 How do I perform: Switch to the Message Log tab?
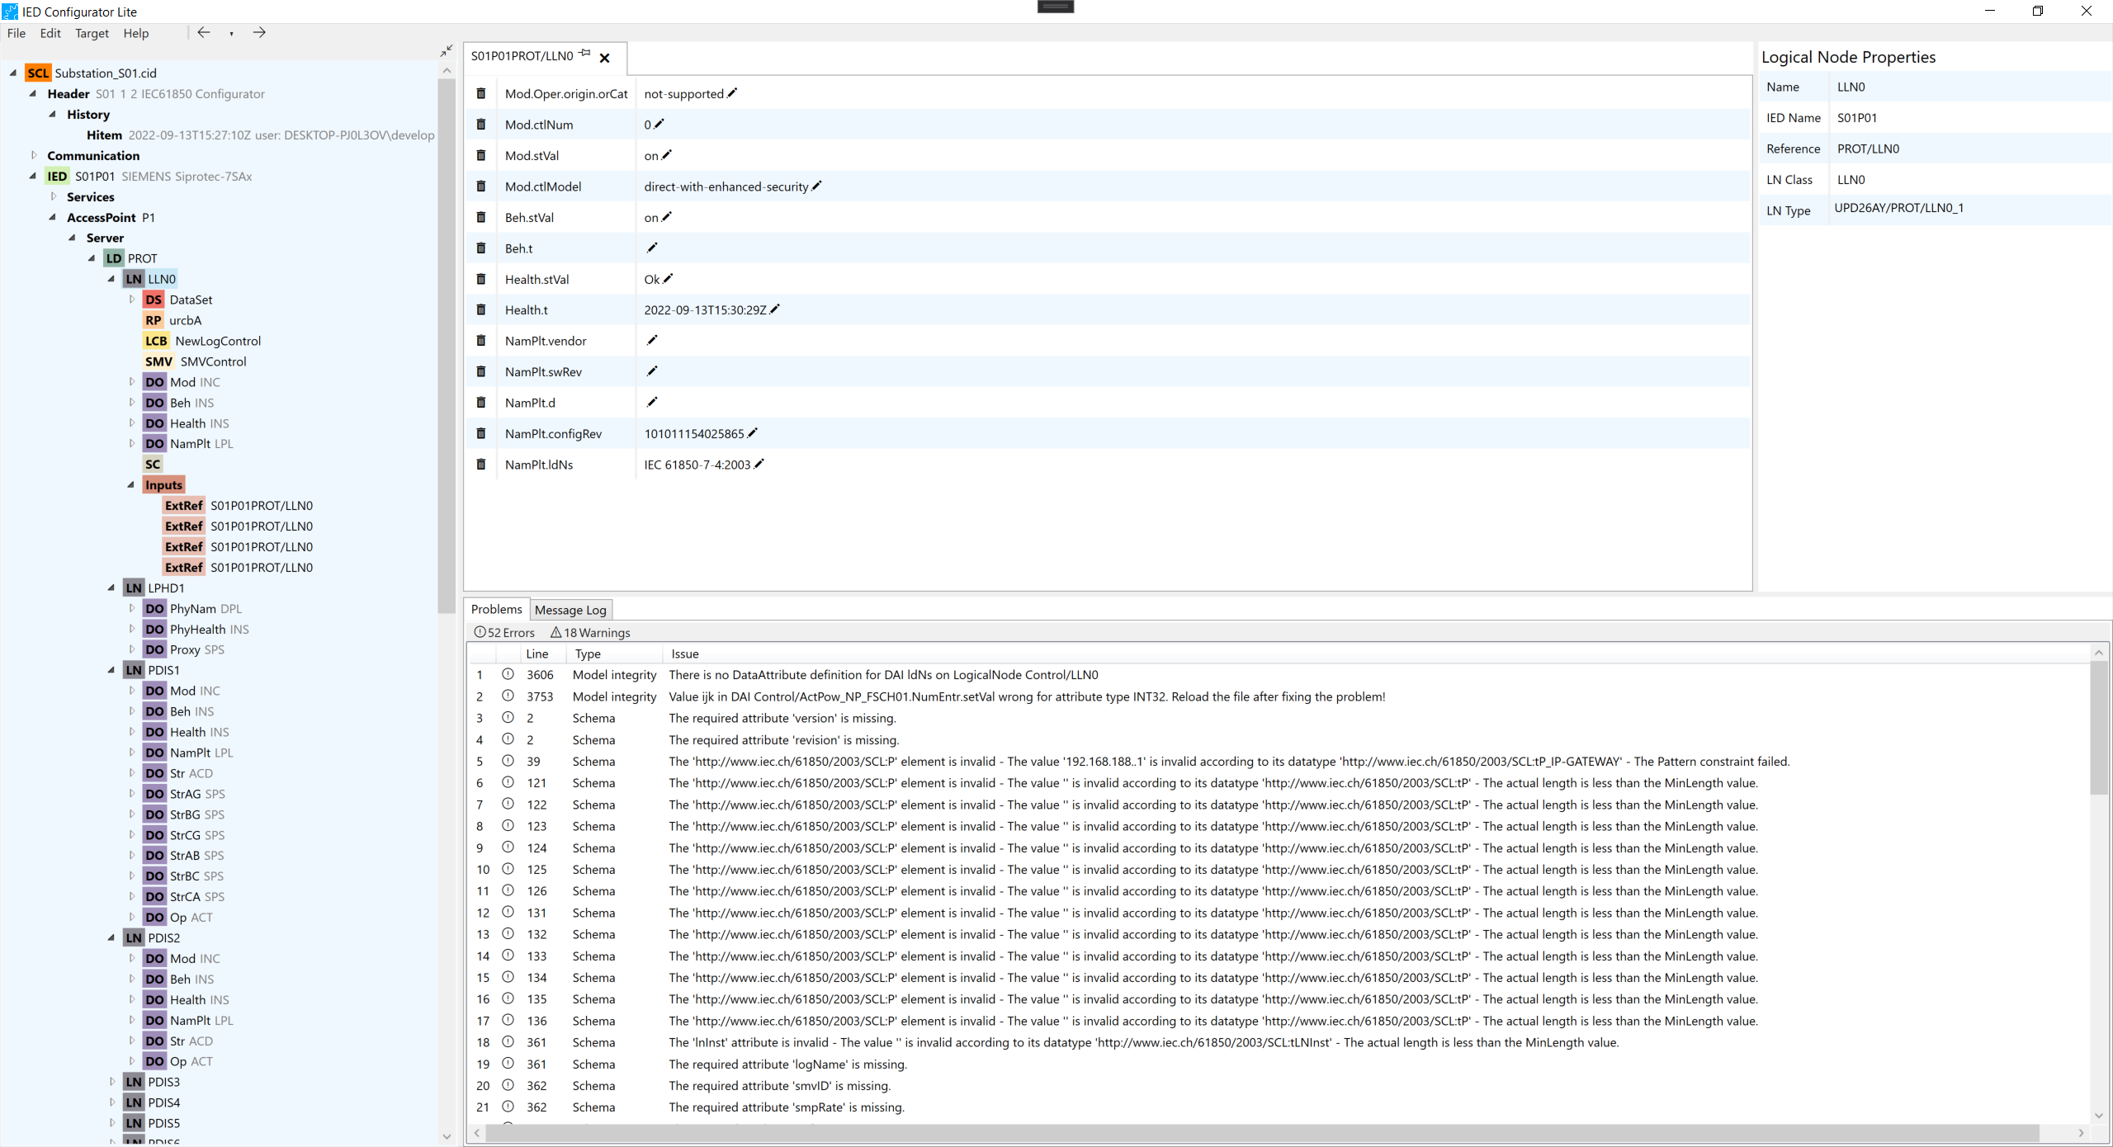pos(570,609)
